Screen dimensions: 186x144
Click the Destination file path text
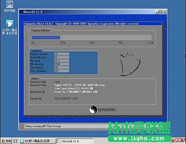[x=76, y=92]
